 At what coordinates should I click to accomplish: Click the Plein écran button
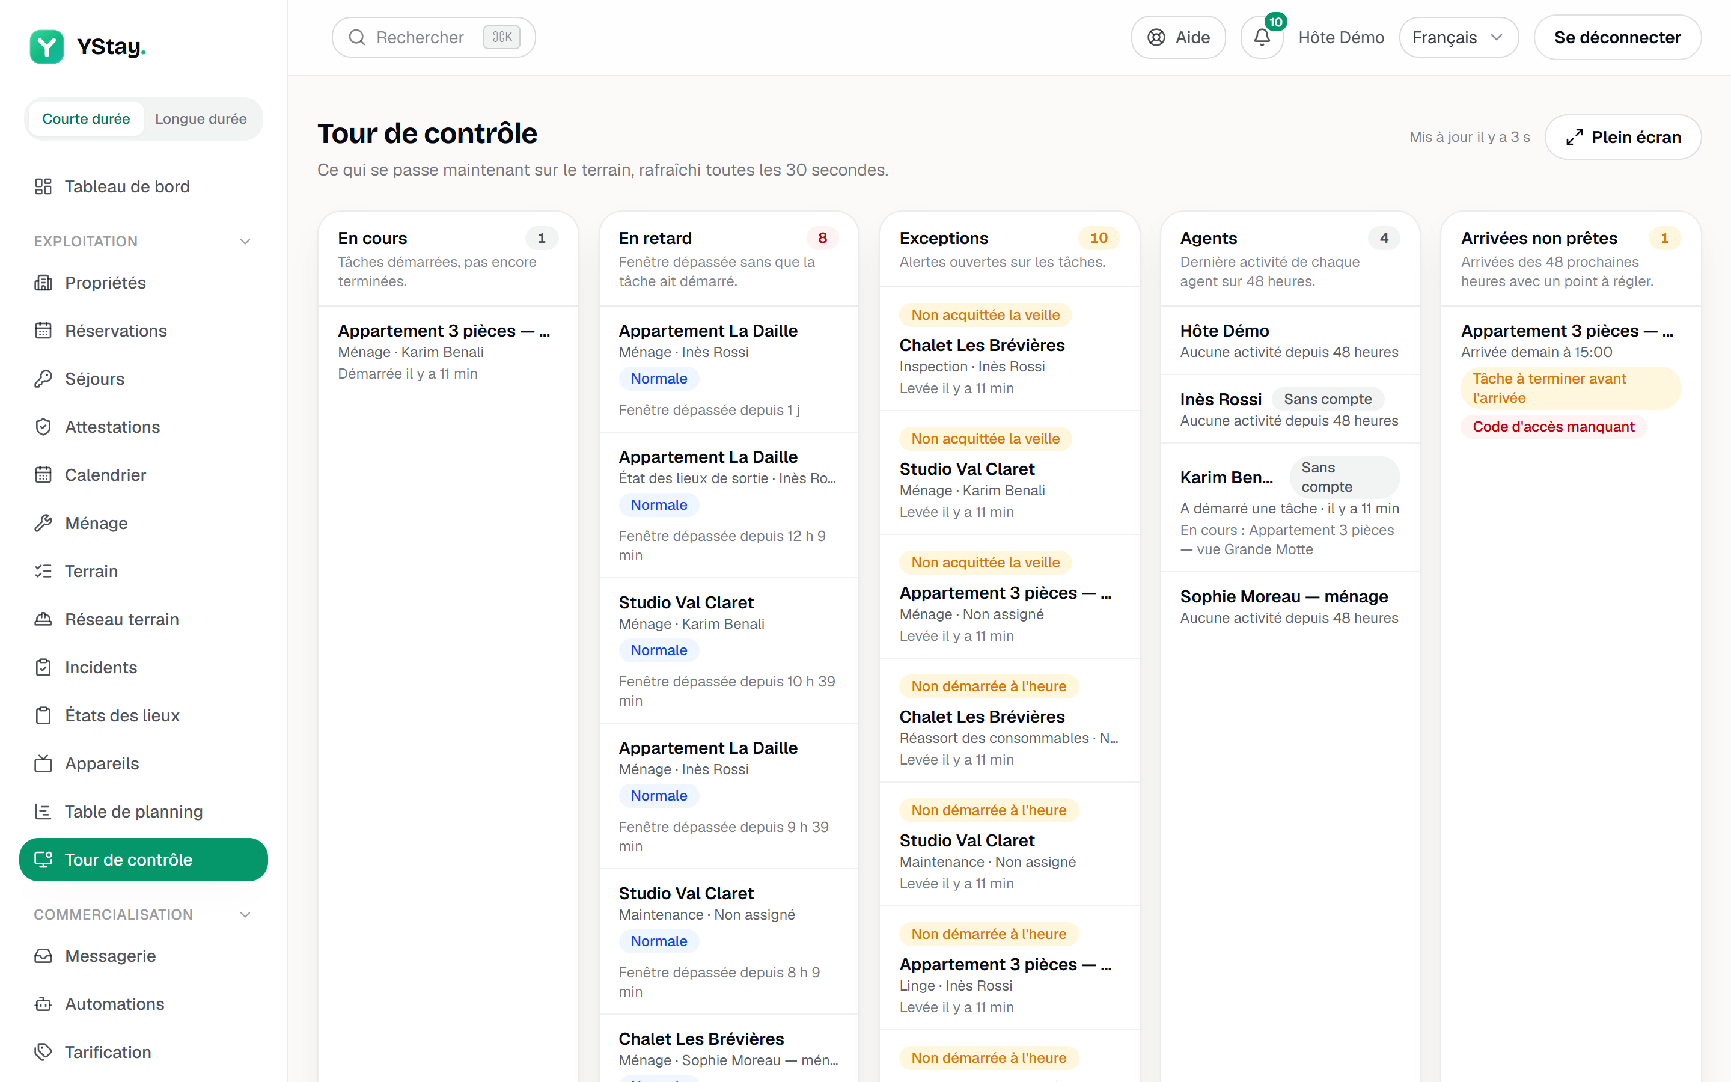tap(1623, 138)
